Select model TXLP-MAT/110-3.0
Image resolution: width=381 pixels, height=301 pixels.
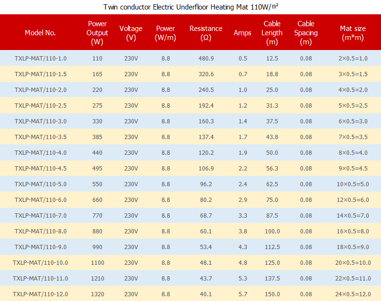[x=40, y=121]
